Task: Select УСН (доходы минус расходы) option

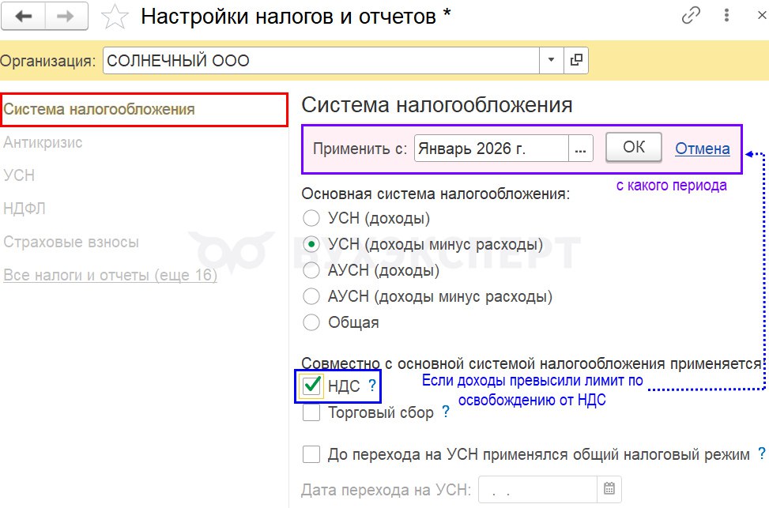Action: (311, 243)
